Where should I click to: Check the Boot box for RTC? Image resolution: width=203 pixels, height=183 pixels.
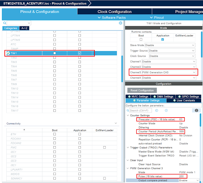tap(55, 44)
